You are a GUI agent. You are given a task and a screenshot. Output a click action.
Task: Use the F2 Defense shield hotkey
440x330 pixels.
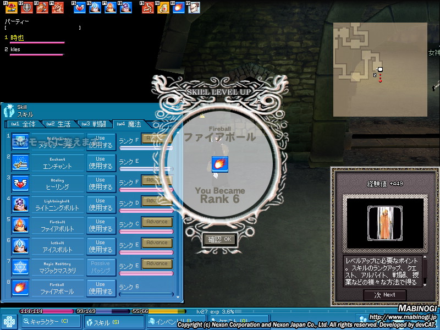point(27,8)
